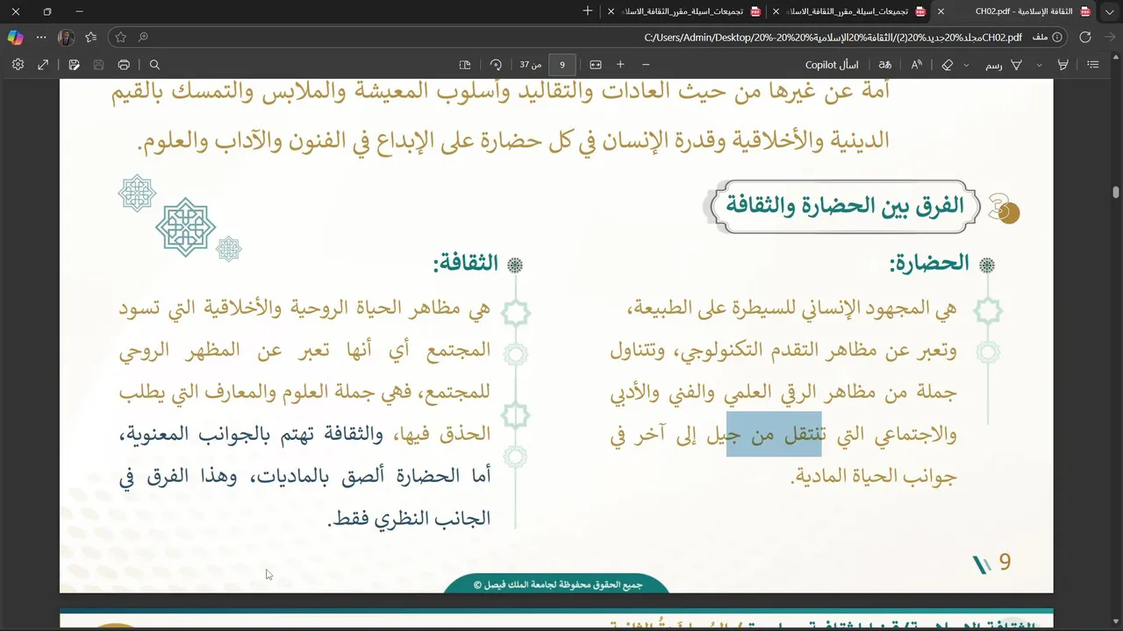Open the PDF table of contents panel
Screen dimensions: 1123x631
pyautogui.click(x=1093, y=65)
